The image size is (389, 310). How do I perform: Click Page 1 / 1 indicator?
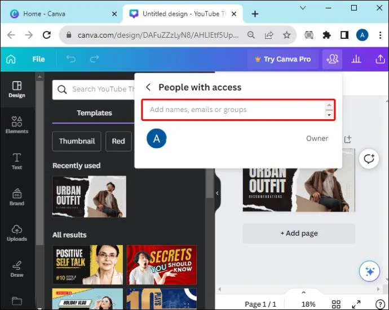tap(260, 304)
